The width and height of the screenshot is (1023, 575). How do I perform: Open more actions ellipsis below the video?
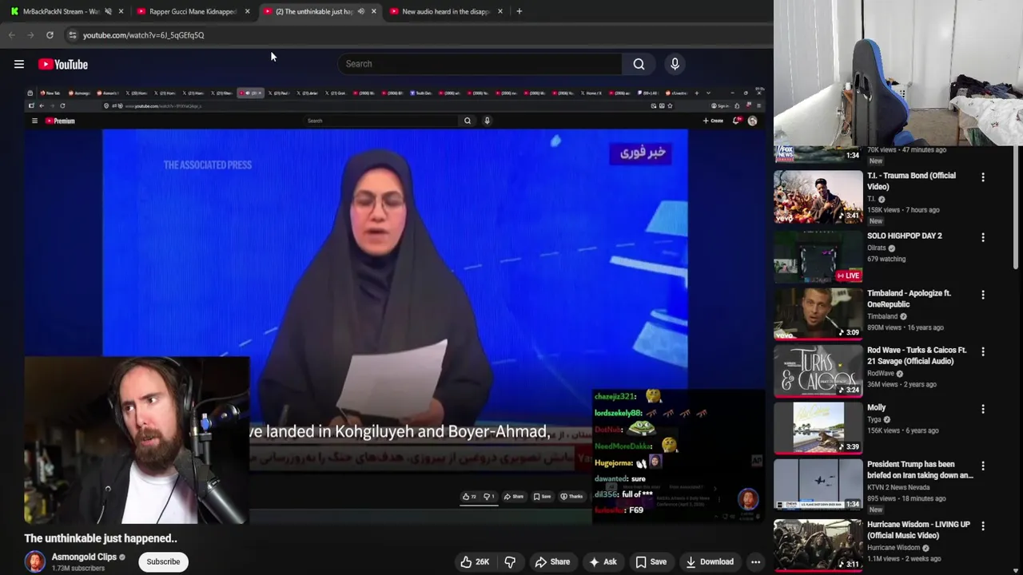pyautogui.click(x=755, y=561)
